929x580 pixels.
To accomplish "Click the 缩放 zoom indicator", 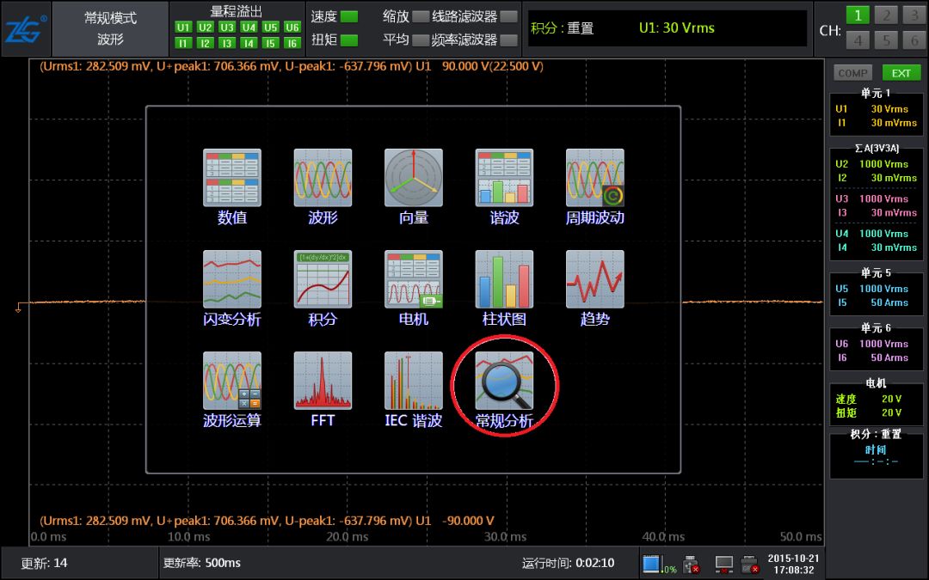I will click(x=420, y=16).
